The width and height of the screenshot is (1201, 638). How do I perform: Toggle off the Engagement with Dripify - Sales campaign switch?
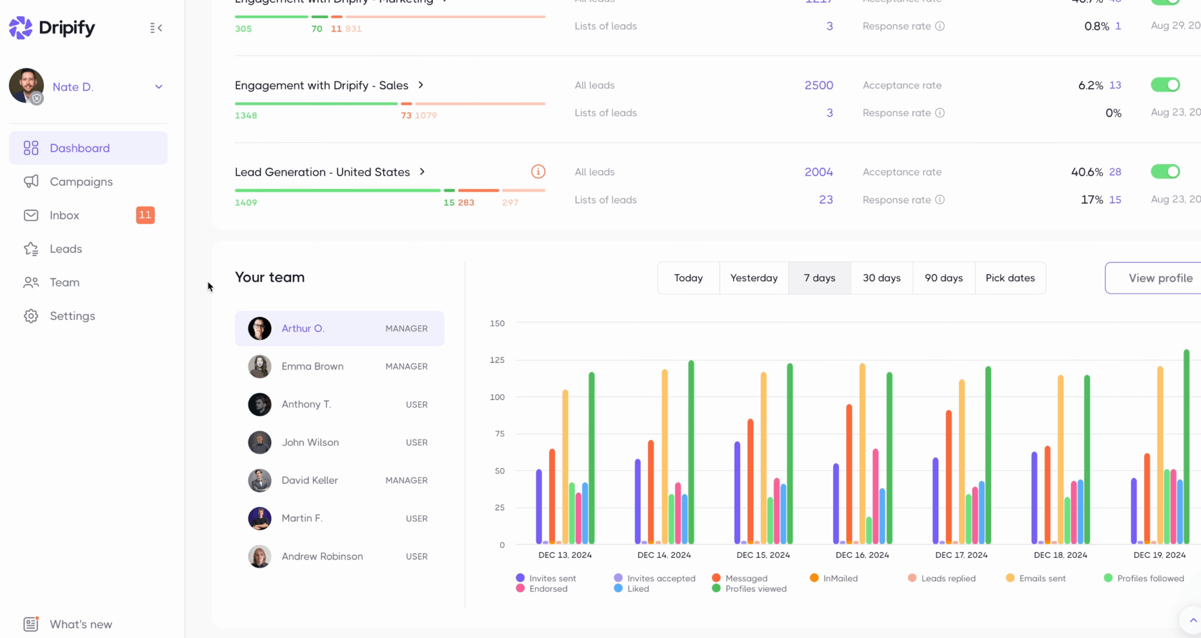click(x=1165, y=85)
